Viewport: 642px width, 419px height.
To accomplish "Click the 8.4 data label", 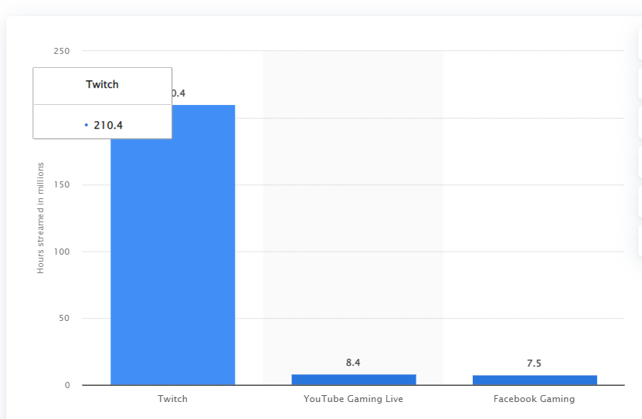I will [353, 363].
